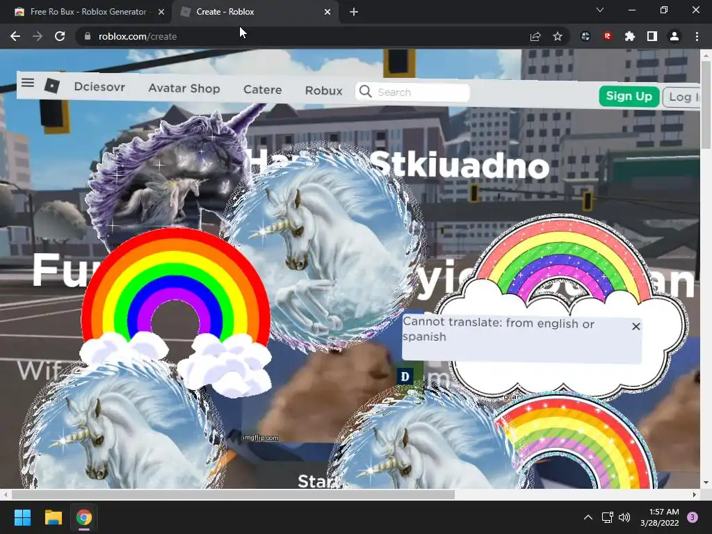This screenshot has width=712, height=534.
Task: Select the Create - Roblox tab
Action: pyautogui.click(x=254, y=12)
